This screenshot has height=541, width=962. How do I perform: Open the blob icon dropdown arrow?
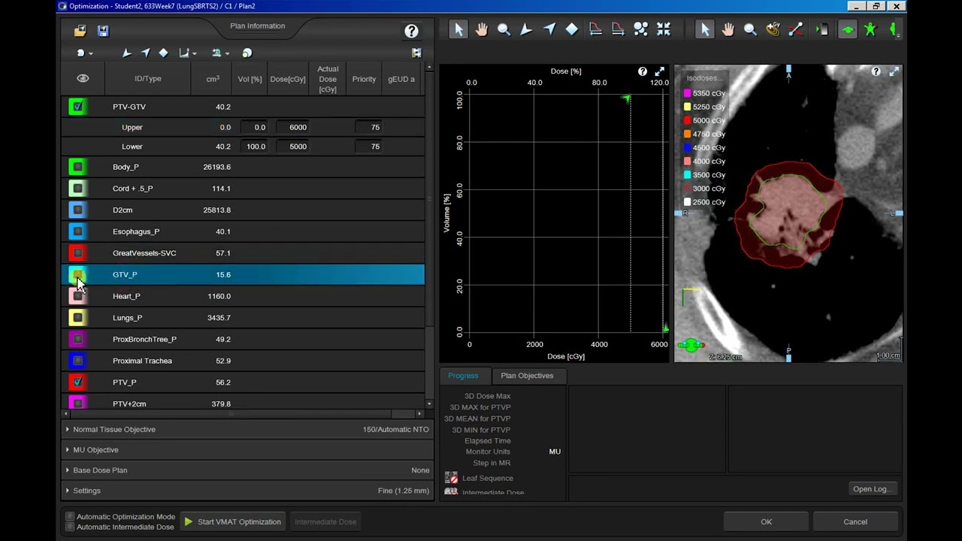pyautogui.click(x=91, y=53)
